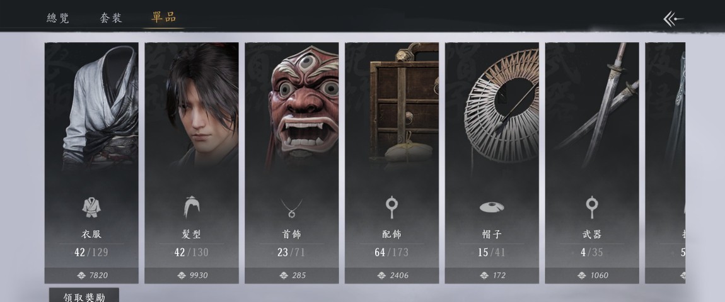Select the robe icon above 衣服

point(91,208)
